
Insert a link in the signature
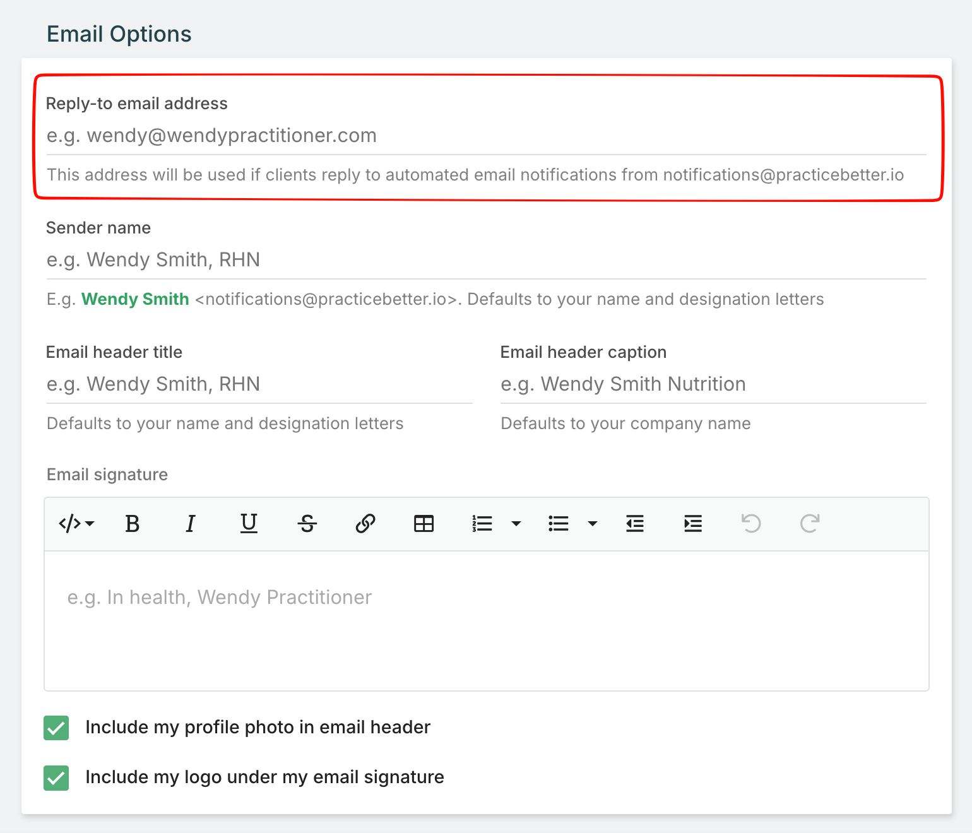point(365,524)
